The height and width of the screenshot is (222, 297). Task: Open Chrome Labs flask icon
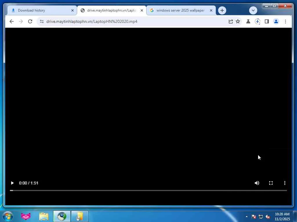tap(248, 21)
